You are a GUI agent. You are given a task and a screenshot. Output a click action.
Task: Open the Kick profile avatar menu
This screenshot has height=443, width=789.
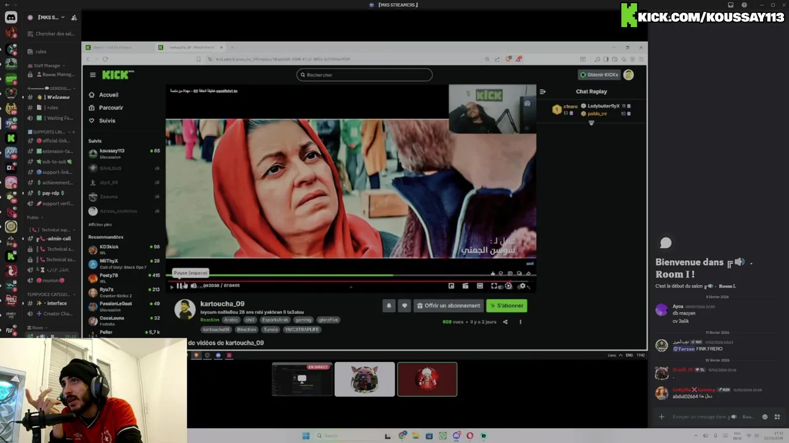(629, 75)
